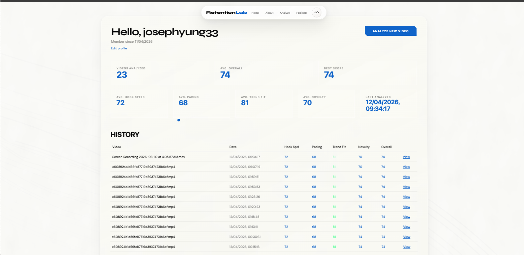Click Overall 74 in the 09:34:17 row

pos(383,157)
